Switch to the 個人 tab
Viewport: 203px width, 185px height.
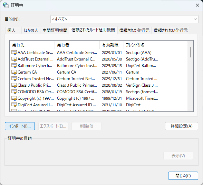pos(11,30)
